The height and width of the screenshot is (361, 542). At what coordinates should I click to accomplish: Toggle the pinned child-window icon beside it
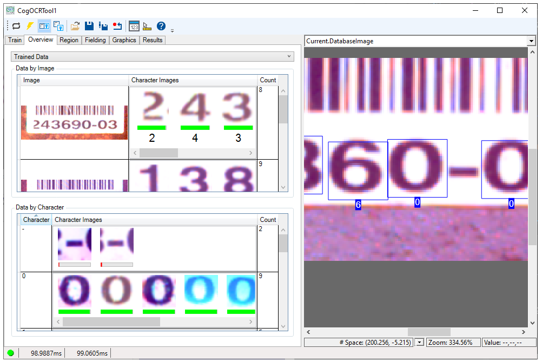58,25
